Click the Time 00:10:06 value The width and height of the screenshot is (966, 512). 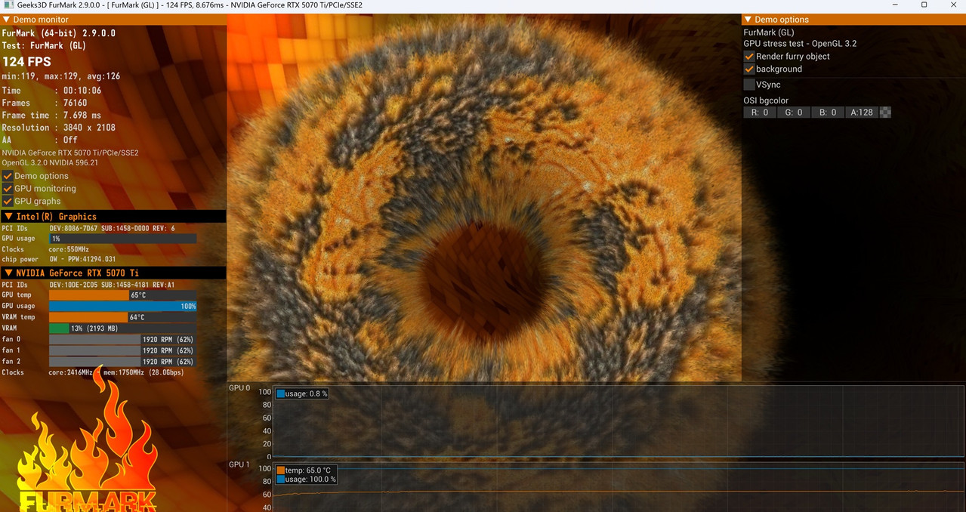[x=82, y=91]
